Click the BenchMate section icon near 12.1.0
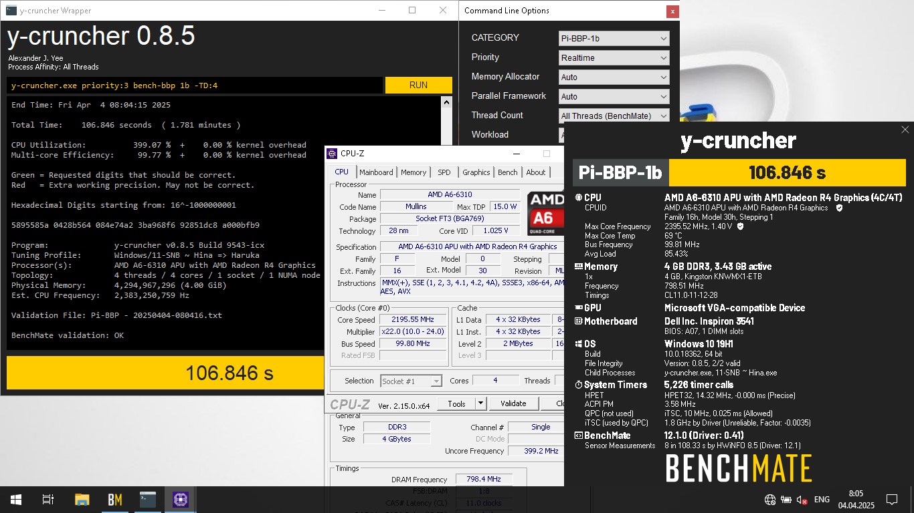Screen dimensions: 914x513 [579, 436]
